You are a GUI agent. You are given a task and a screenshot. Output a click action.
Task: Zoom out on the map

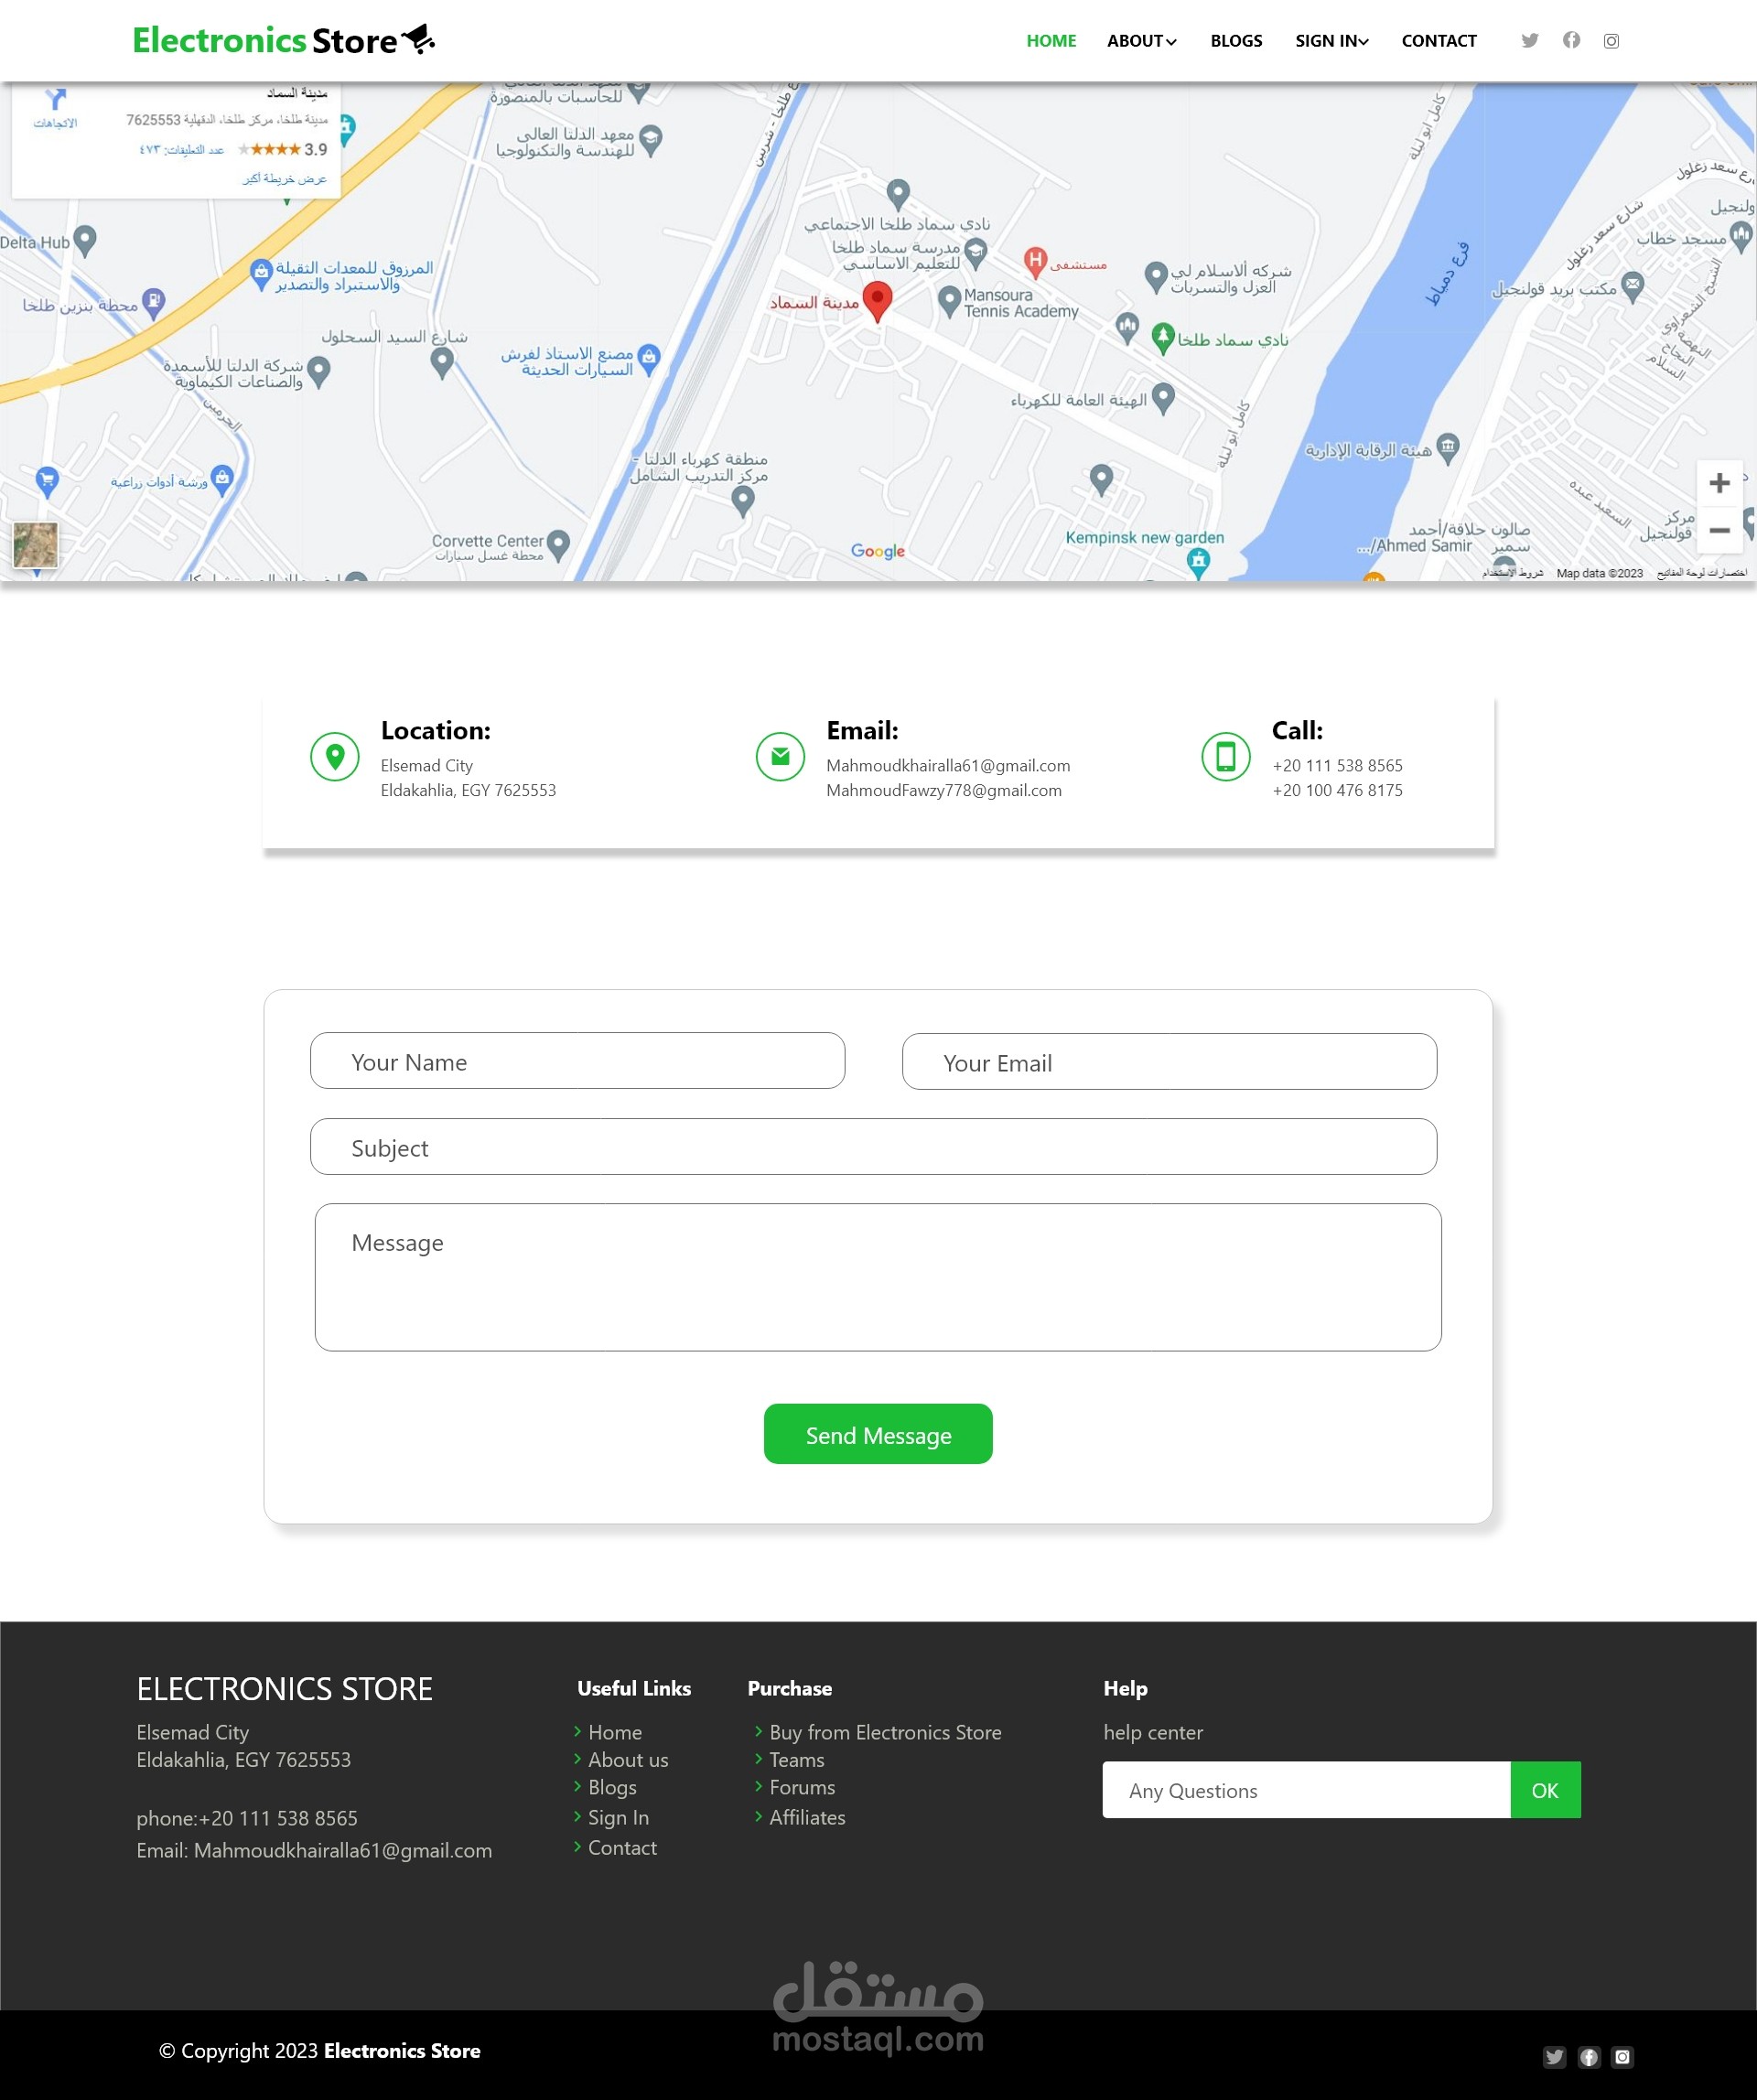pos(1719,530)
